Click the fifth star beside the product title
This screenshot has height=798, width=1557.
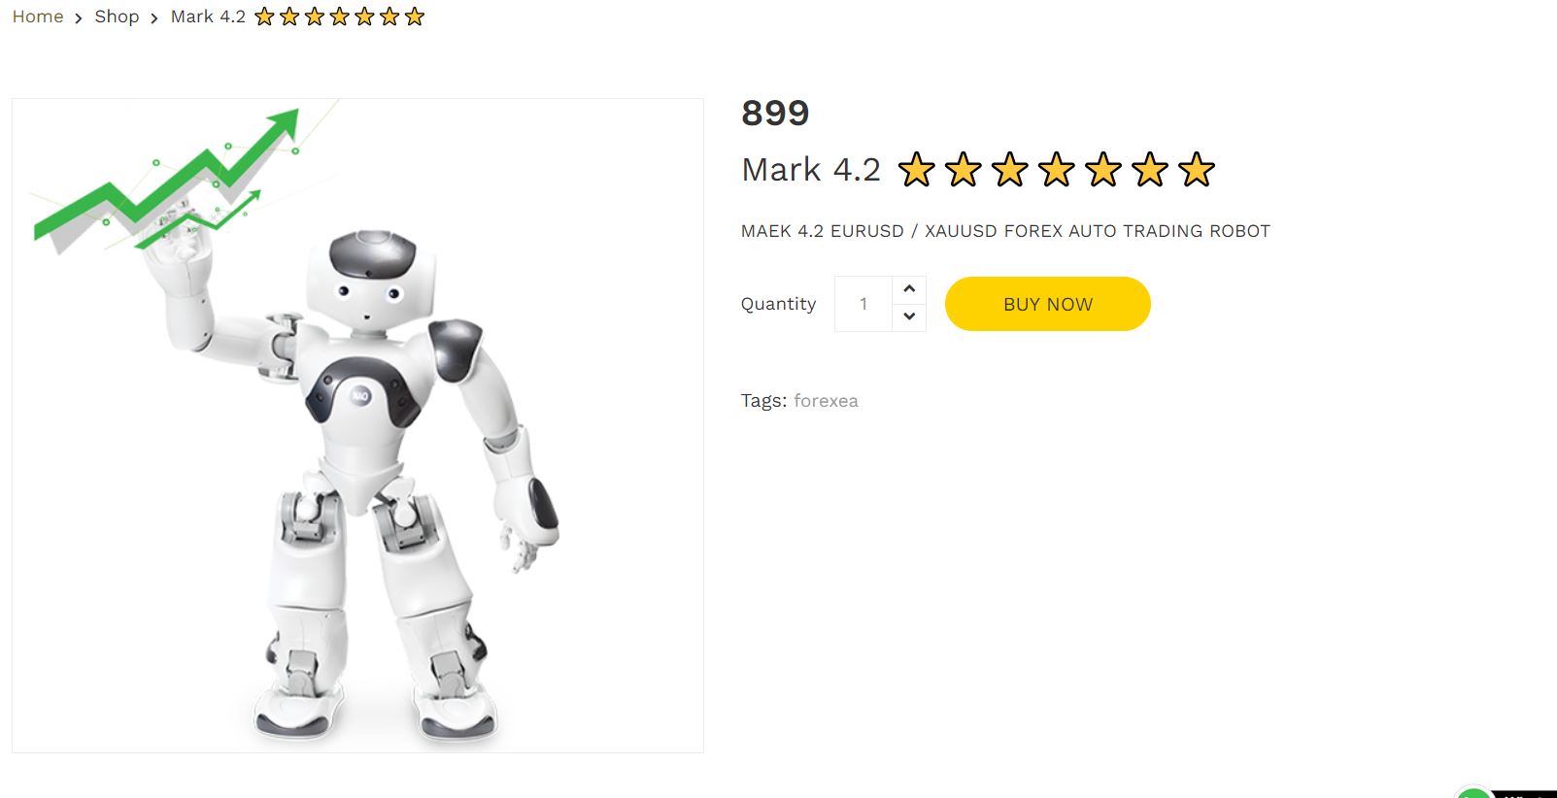(x=1104, y=170)
